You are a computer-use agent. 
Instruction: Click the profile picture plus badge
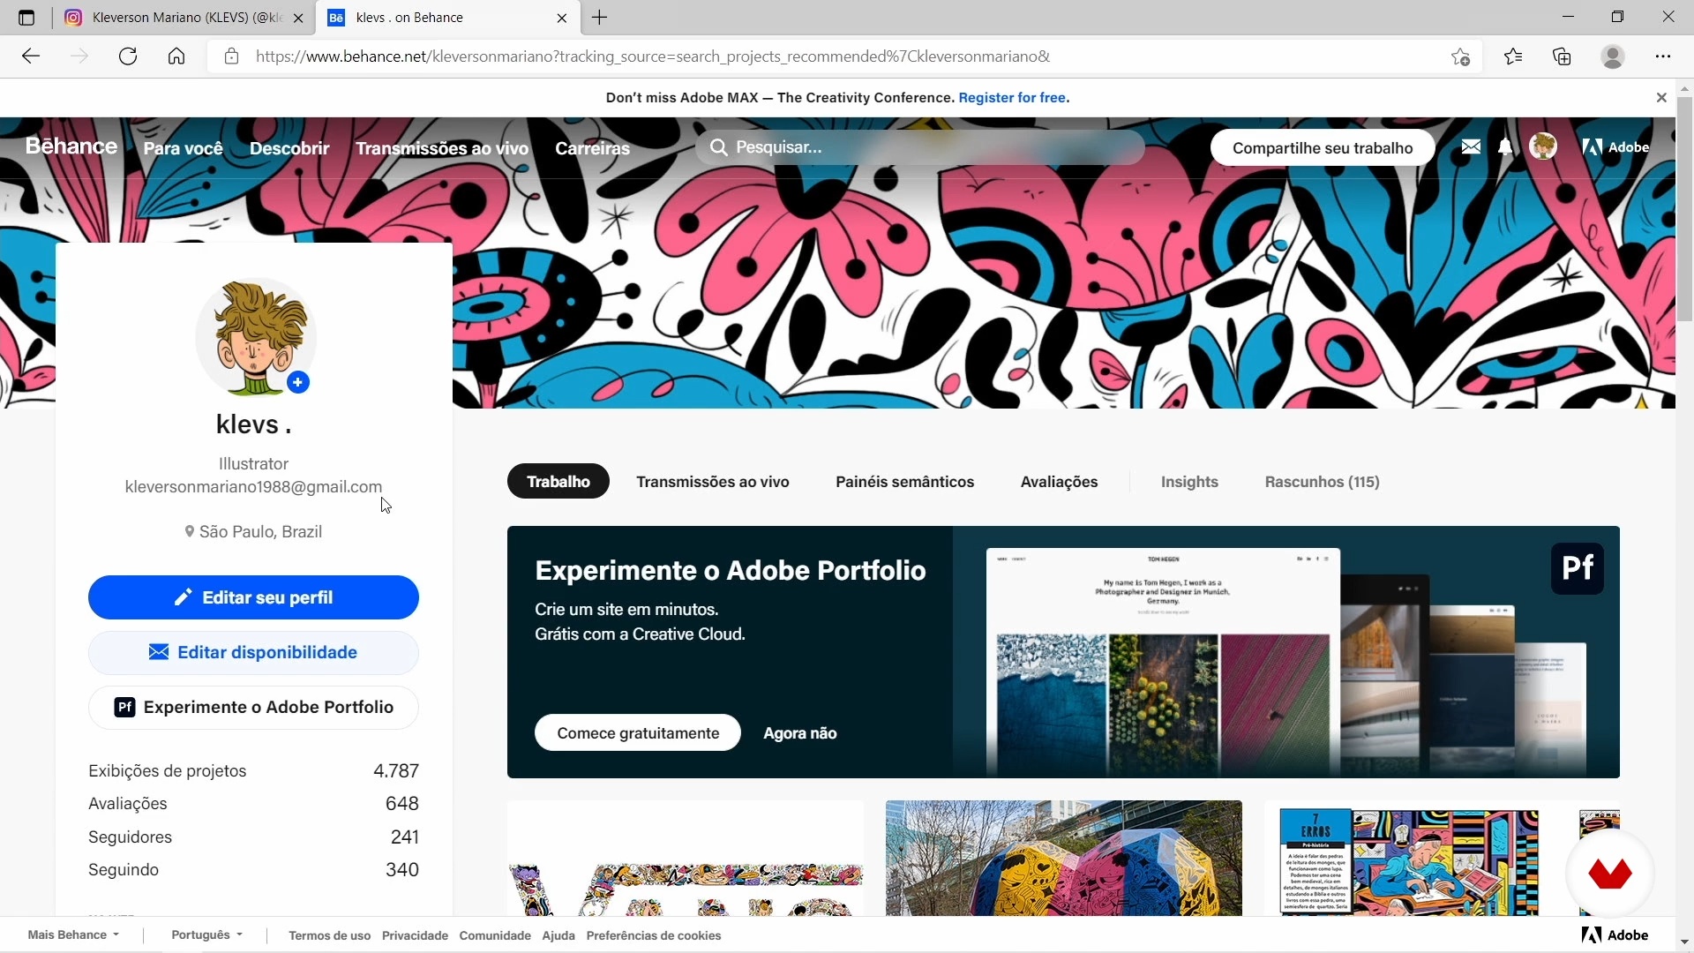tap(298, 382)
